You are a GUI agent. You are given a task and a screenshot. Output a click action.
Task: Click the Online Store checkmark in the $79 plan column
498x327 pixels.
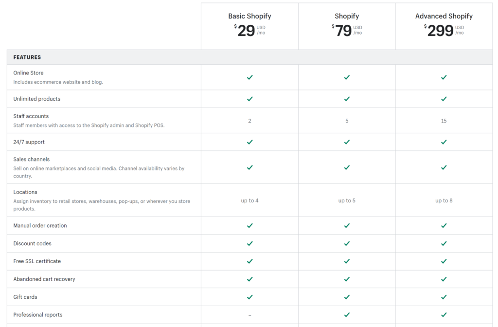347,77
